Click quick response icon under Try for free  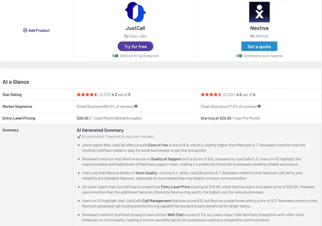tap(115, 56)
